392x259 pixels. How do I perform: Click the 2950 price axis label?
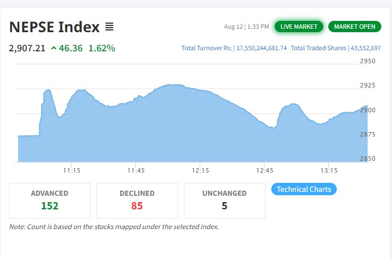click(x=367, y=60)
